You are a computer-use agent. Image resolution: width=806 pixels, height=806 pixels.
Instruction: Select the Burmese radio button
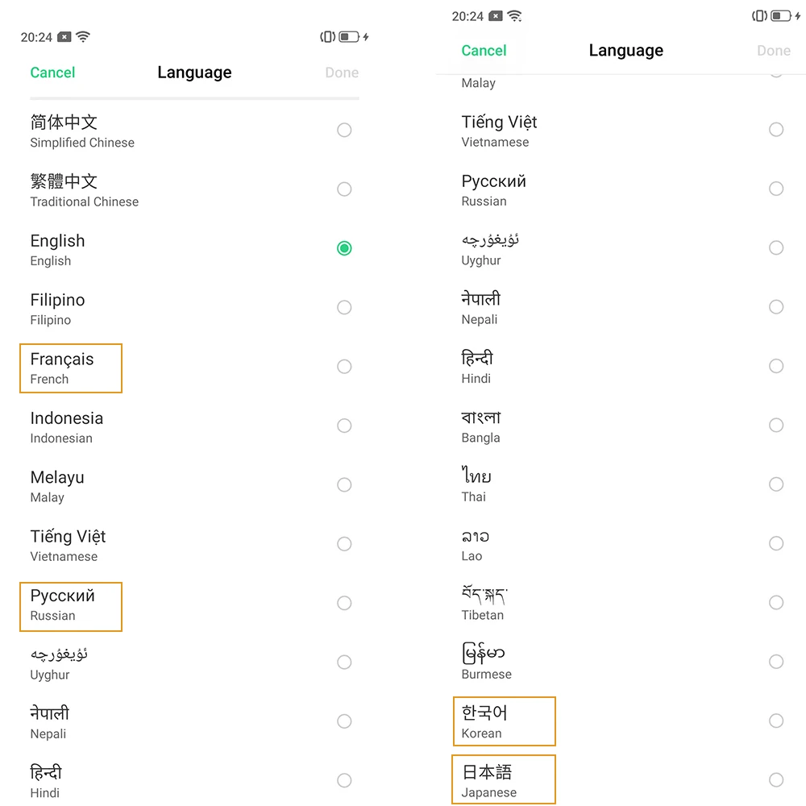(x=776, y=662)
